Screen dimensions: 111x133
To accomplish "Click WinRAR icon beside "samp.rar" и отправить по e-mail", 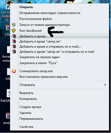I will pyautogui.click(x=14, y=52).
